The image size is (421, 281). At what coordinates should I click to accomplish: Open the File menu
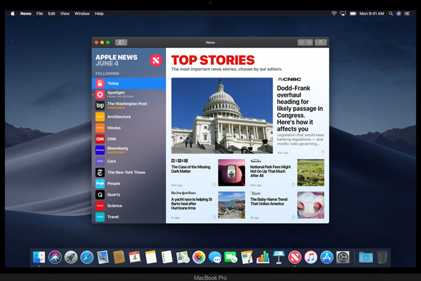40,14
